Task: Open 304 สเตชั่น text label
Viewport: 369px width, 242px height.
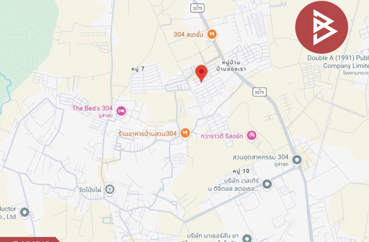Action: 189,35
